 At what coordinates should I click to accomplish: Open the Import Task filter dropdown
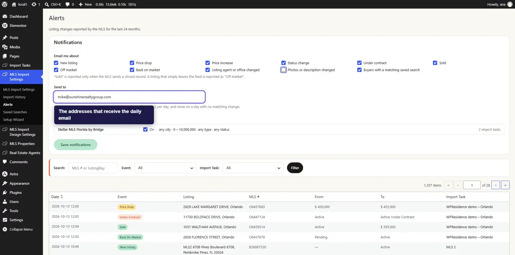[x=253, y=168]
